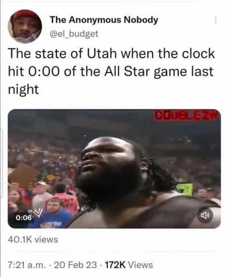Open The Anonymous Nobody profile picture
Viewport: 228px width, 277px height.
pos(25,26)
